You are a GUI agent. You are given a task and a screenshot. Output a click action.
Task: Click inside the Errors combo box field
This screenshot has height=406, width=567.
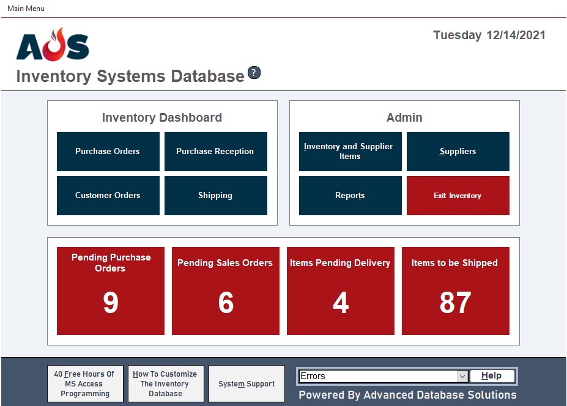377,377
